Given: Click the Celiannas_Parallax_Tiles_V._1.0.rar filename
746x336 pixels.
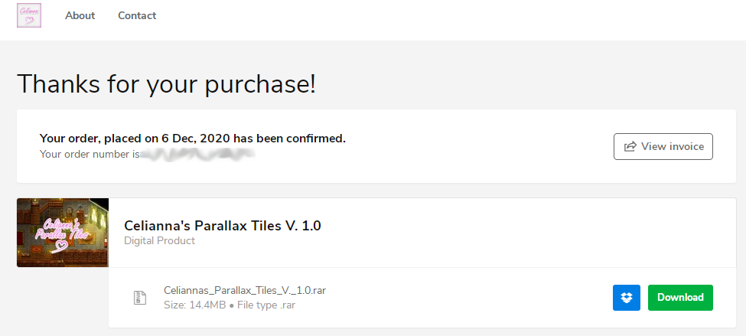Looking at the screenshot, I should coord(245,290).
